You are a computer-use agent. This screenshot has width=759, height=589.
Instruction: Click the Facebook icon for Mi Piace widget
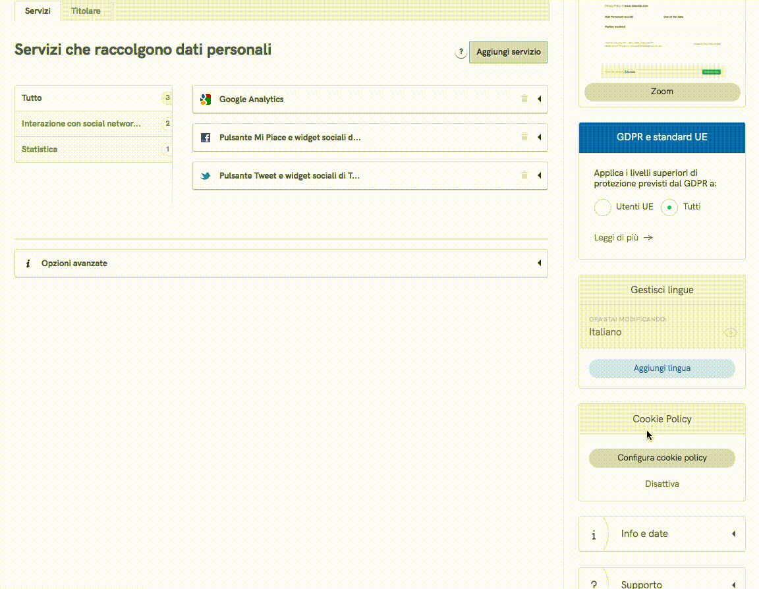(x=206, y=138)
